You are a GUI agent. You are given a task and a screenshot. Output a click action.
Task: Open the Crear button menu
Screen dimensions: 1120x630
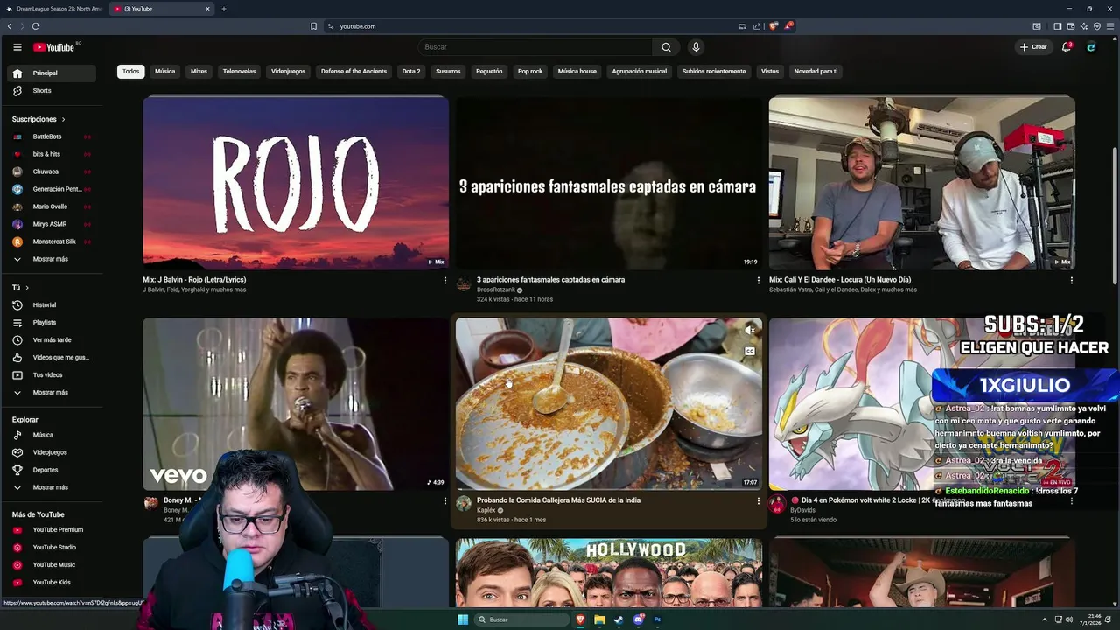click(1033, 47)
